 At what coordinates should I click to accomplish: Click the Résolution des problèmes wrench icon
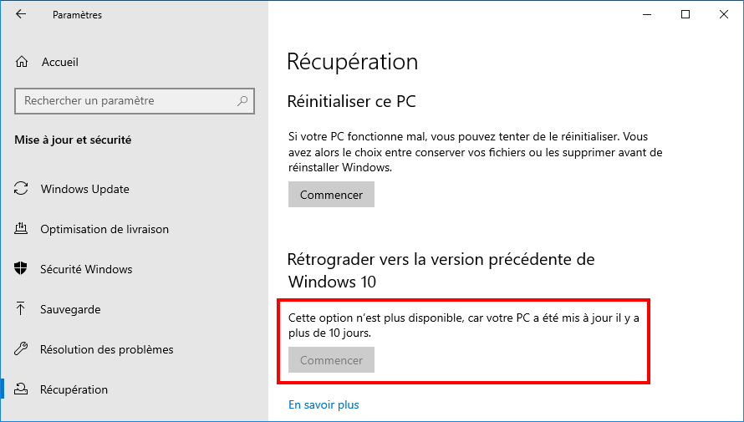coord(21,349)
